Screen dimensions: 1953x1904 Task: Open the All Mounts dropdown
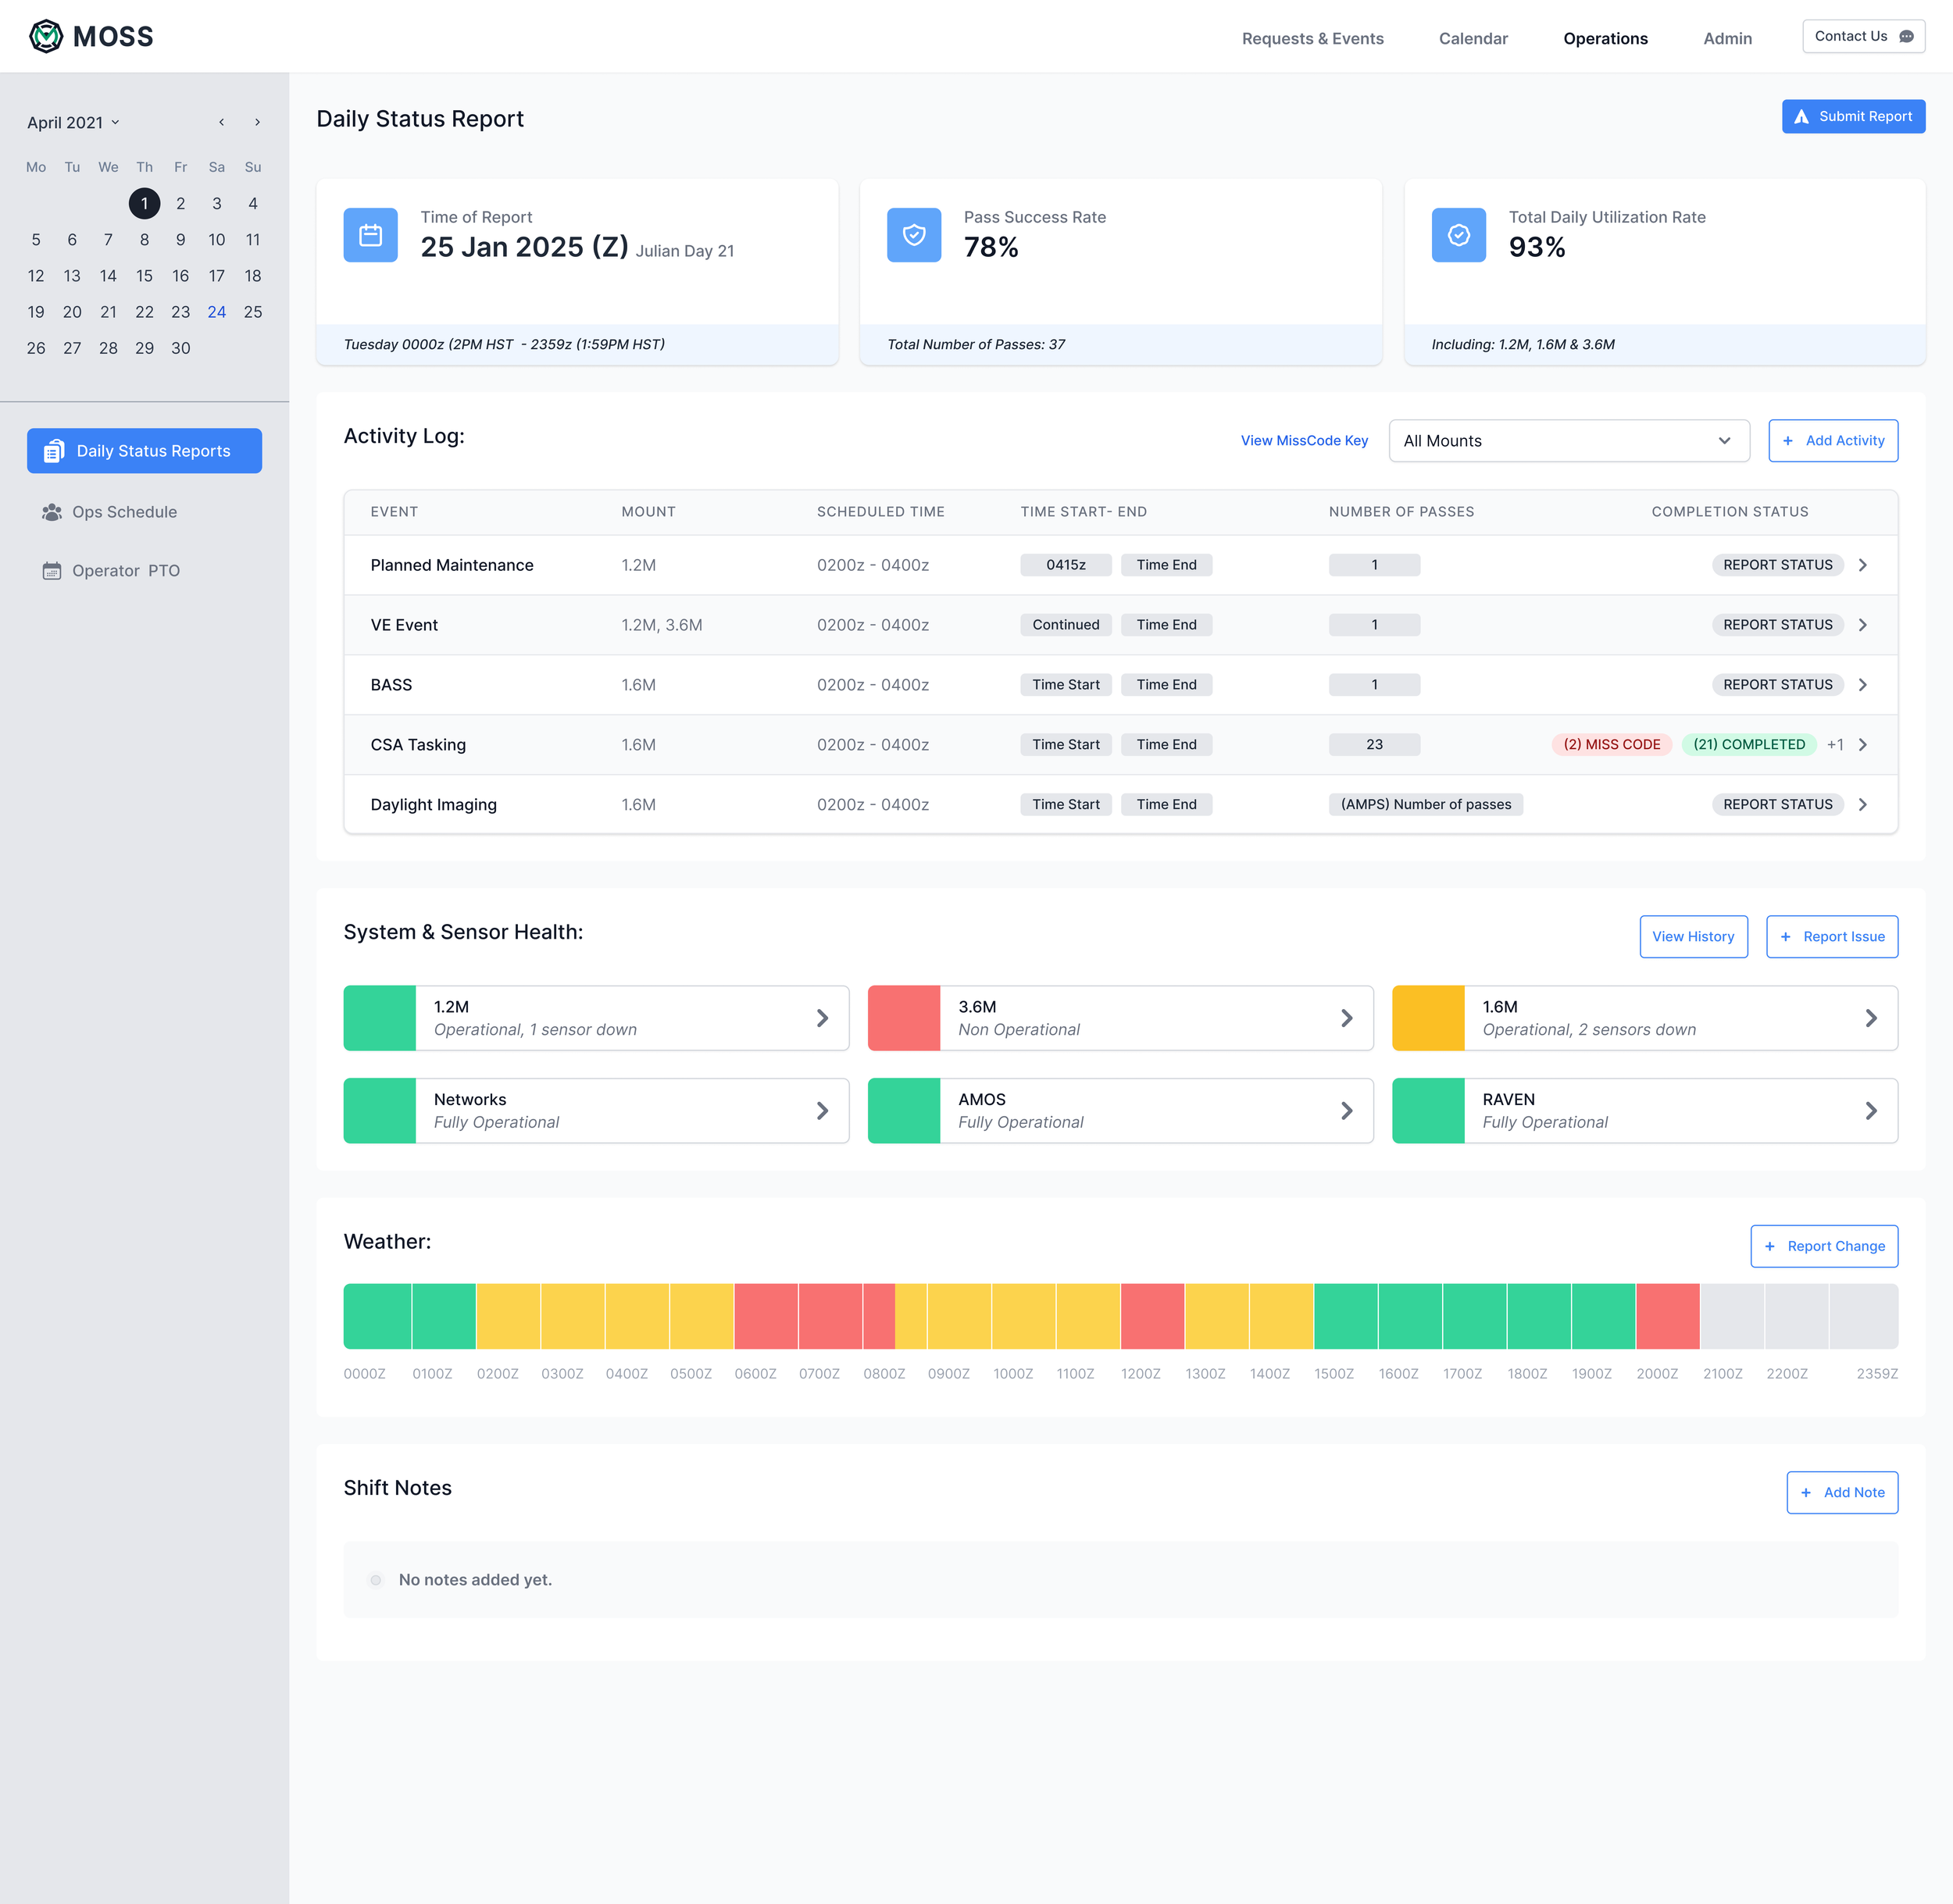point(1568,441)
